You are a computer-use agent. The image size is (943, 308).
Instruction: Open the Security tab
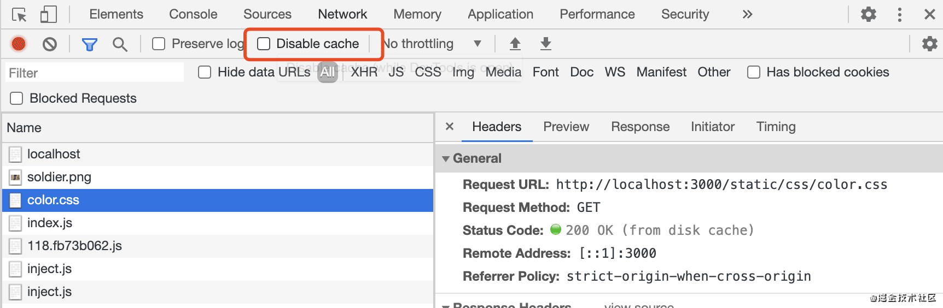point(685,14)
